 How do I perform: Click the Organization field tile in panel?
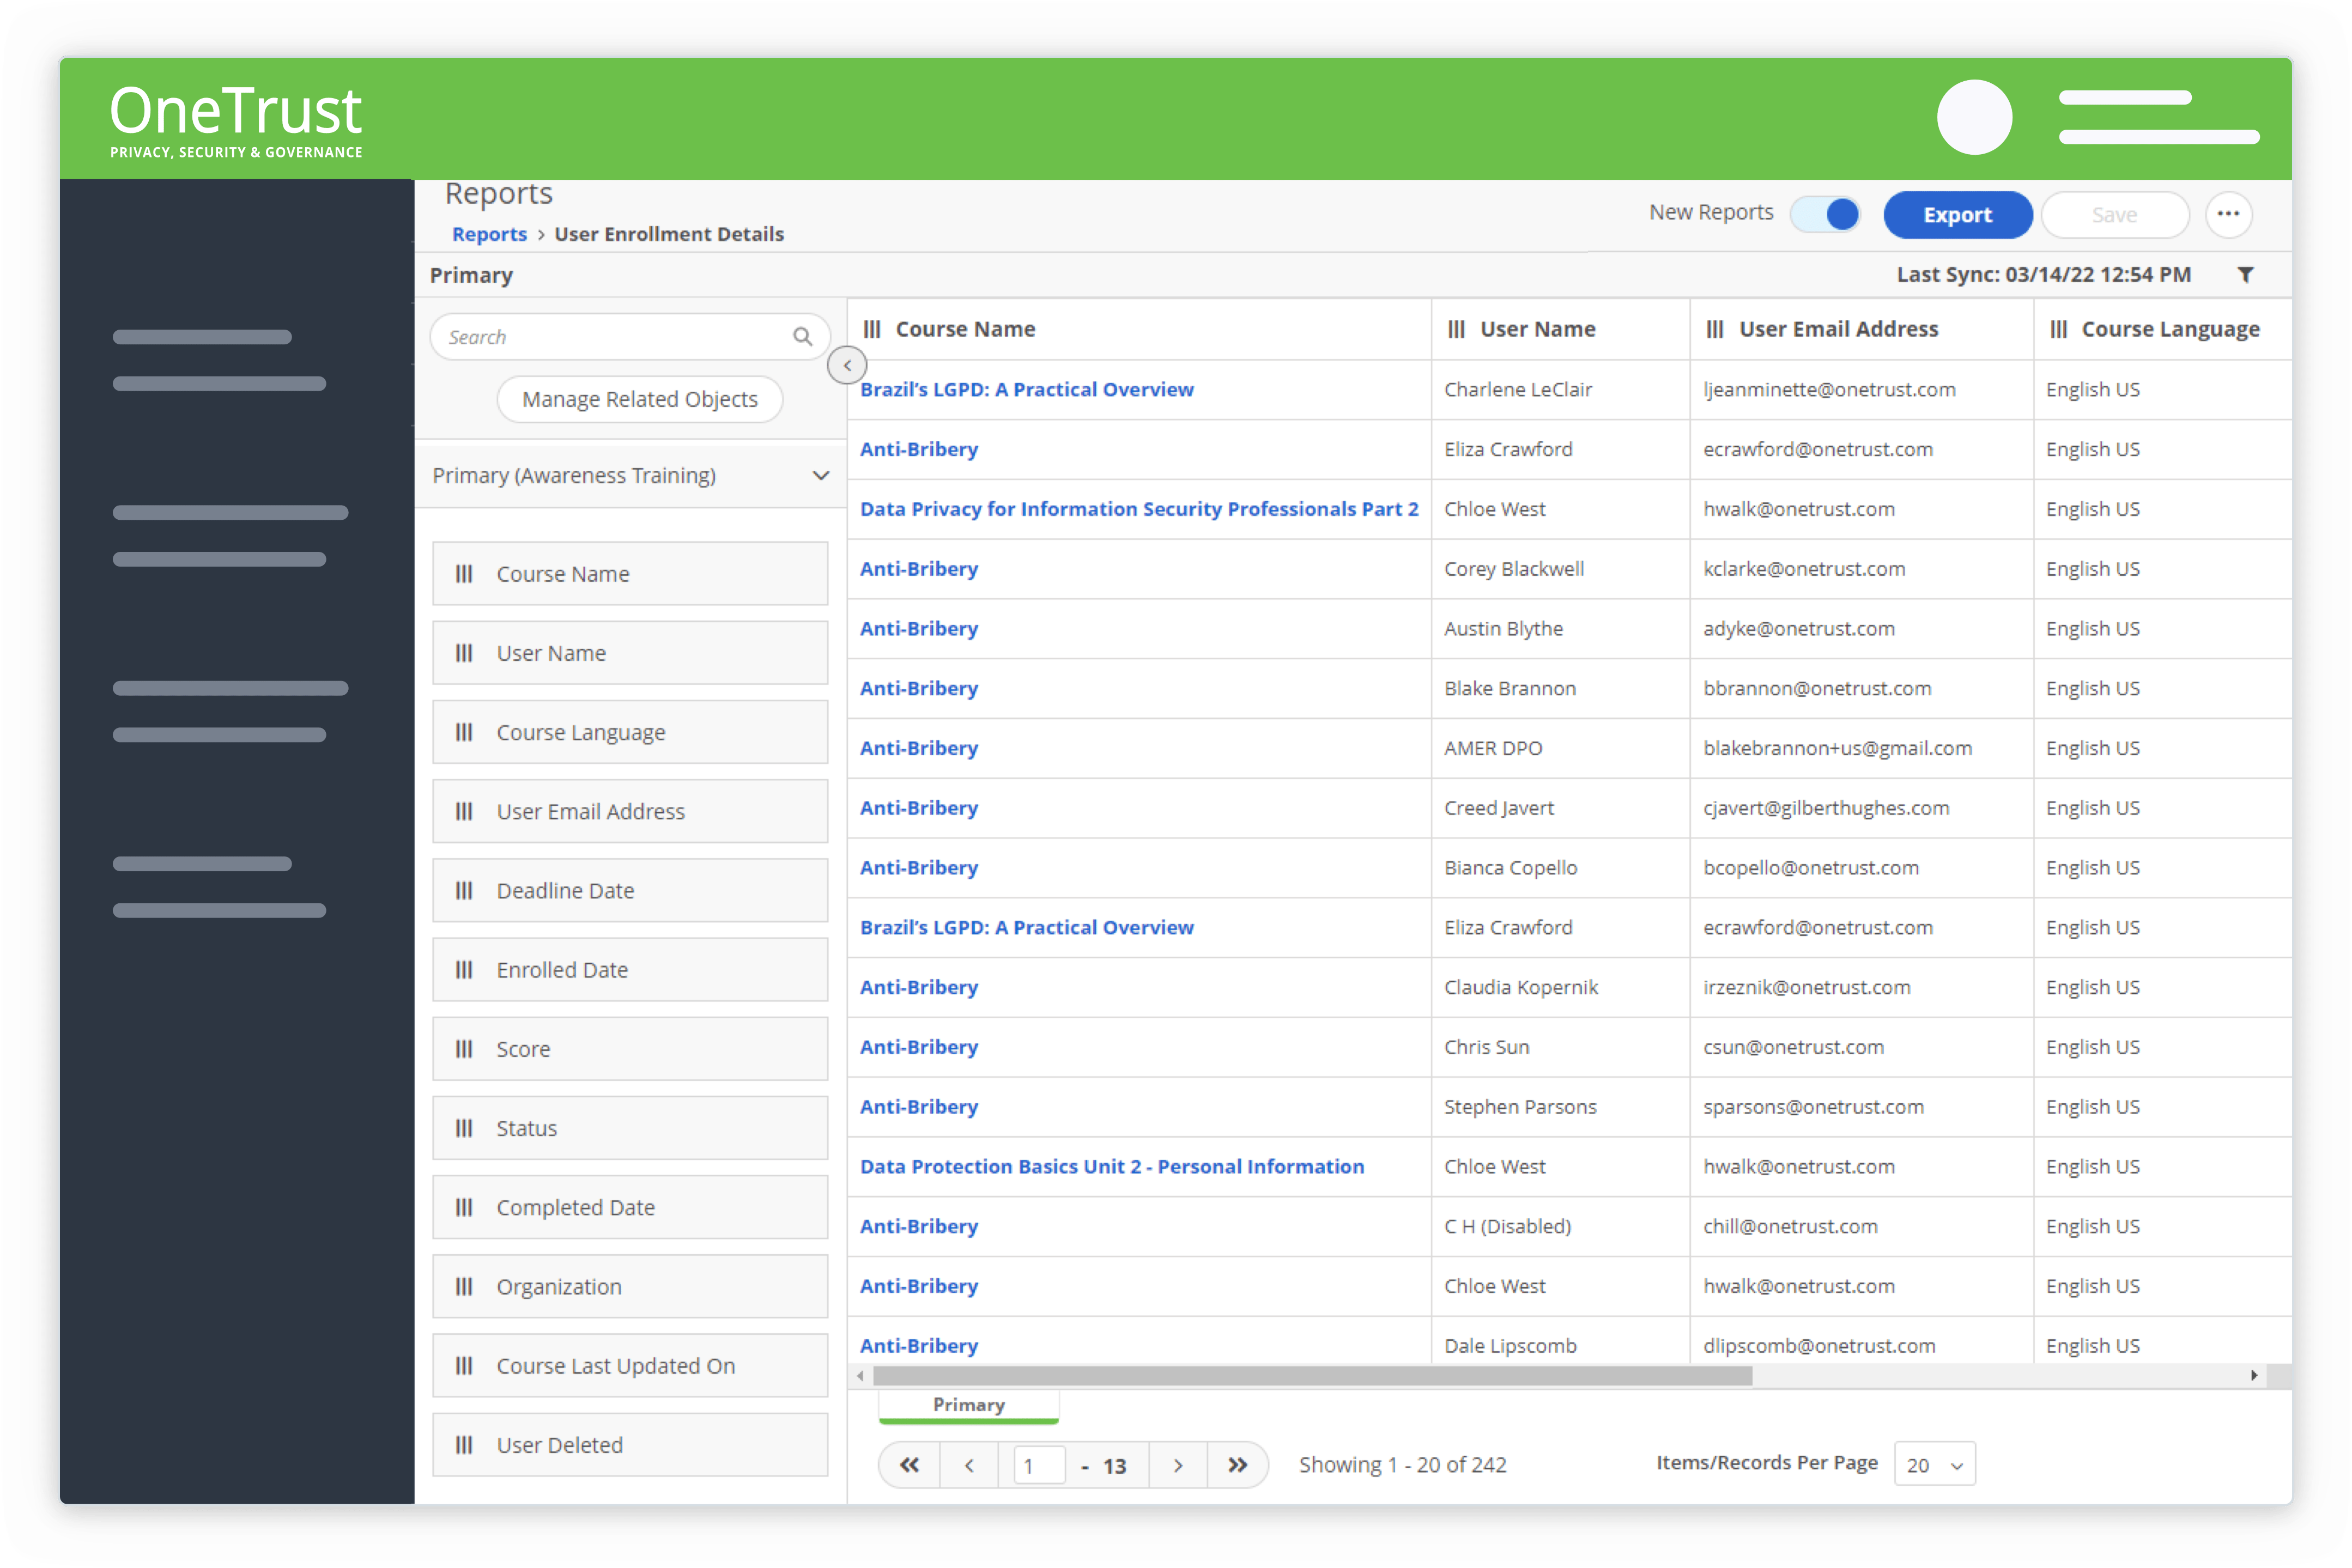point(630,1286)
